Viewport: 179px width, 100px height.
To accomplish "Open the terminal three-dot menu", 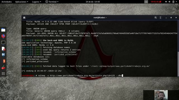I will point(160,17).
